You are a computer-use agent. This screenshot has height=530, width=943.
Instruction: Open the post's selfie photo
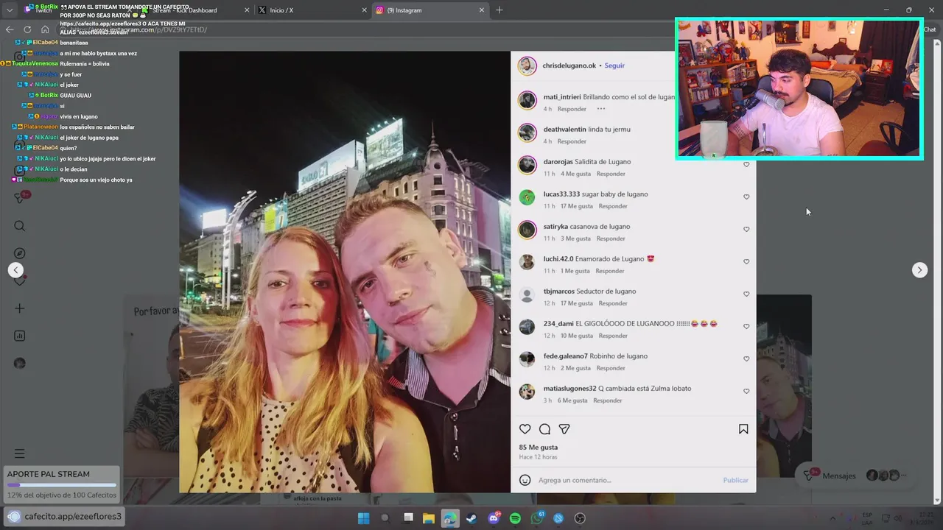click(345, 272)
